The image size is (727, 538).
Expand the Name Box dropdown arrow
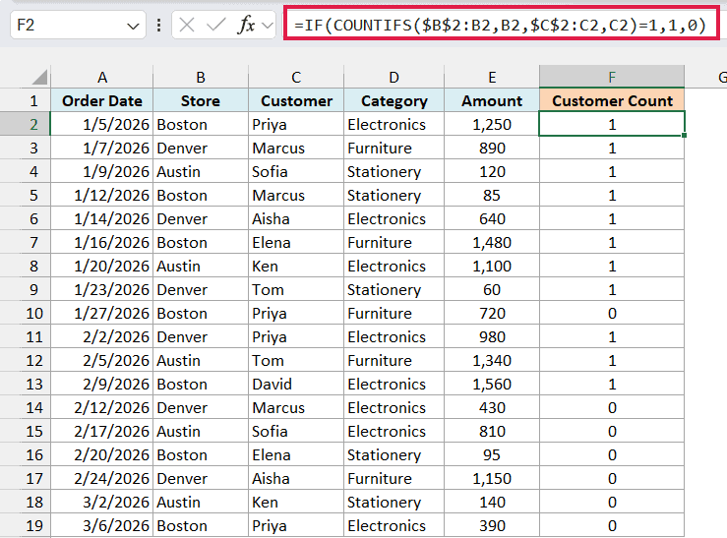point(133,26)
